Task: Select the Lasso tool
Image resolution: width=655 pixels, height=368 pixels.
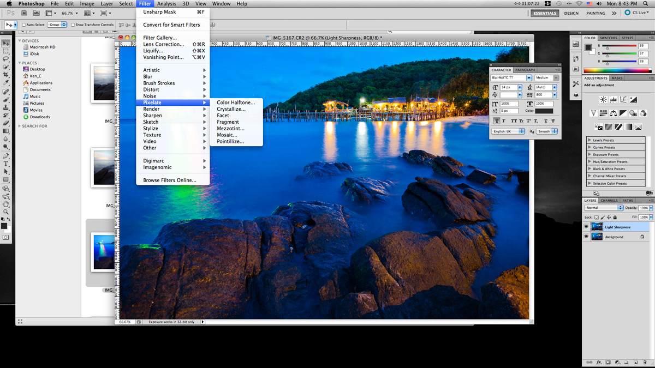Action: tap(6, 59)
